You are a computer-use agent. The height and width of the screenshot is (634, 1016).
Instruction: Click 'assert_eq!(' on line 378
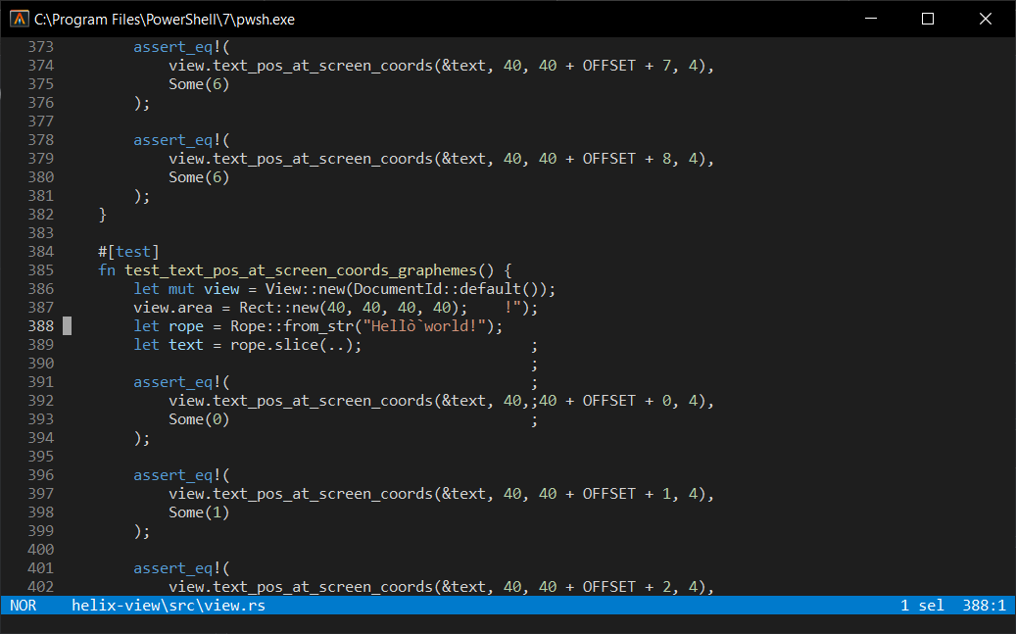pos(181,140)
